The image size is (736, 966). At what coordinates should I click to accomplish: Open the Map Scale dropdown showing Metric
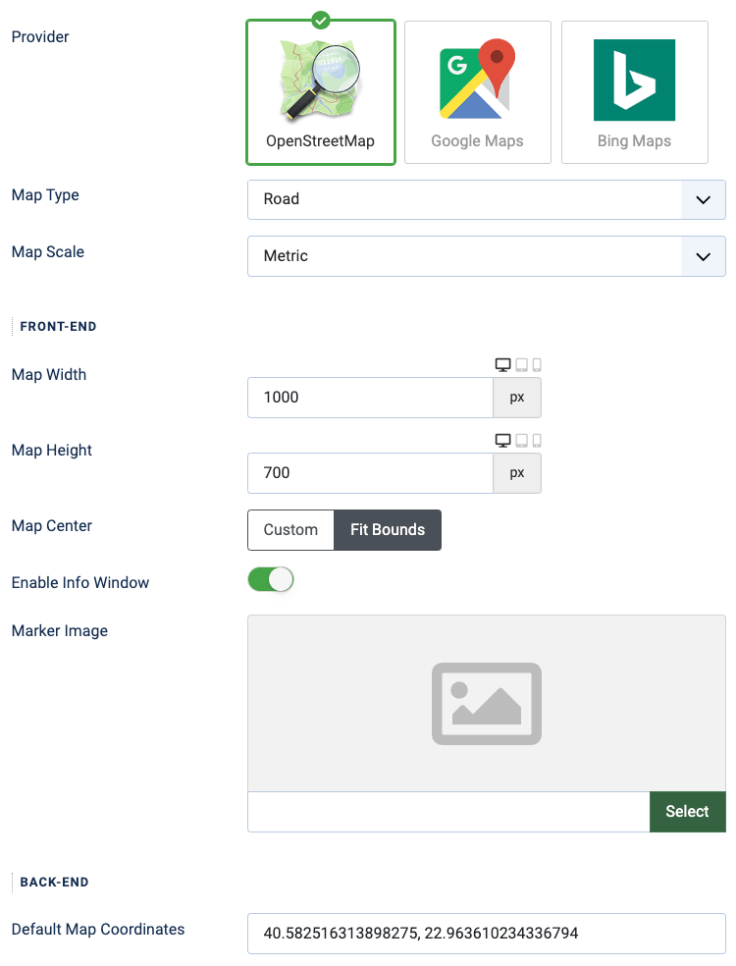click(486, 256)
